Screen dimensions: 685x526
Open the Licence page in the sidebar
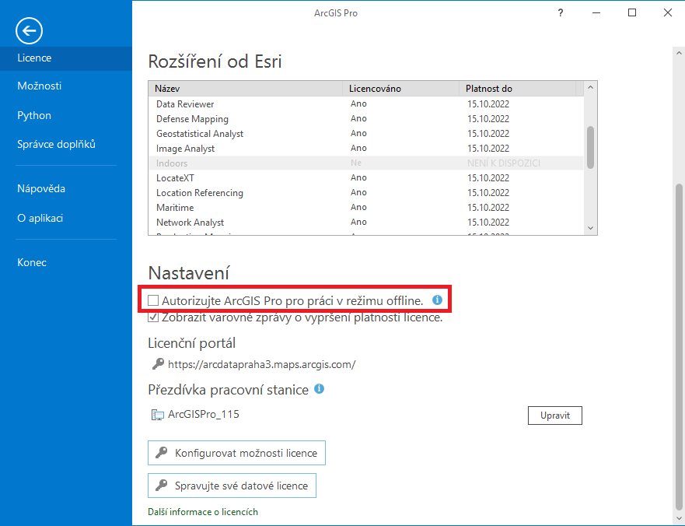point(66,58)
